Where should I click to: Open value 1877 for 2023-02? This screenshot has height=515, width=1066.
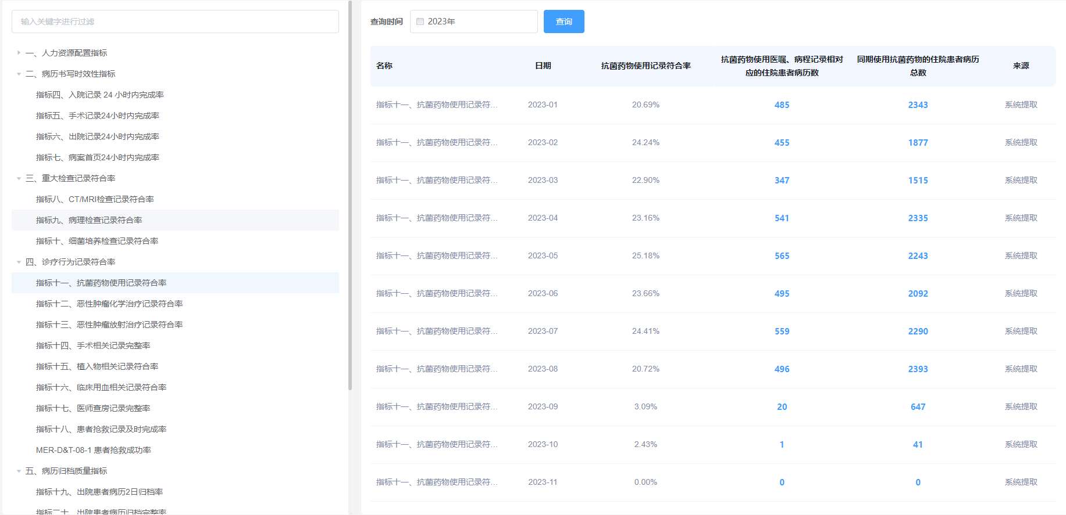(x=918, y=143)
